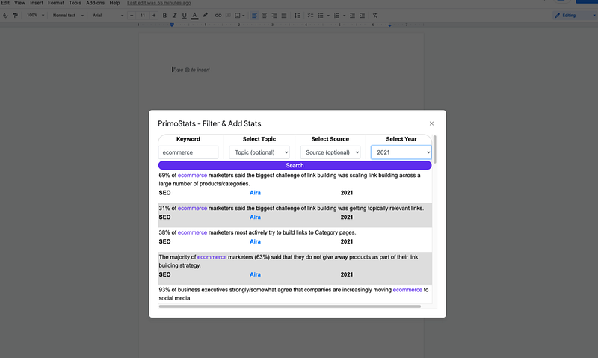Viewport: 598px width, 358px height.
Task: Click the stat '93% of business executives strongly/somewhat agree'
Action: (x=294, y=294)
